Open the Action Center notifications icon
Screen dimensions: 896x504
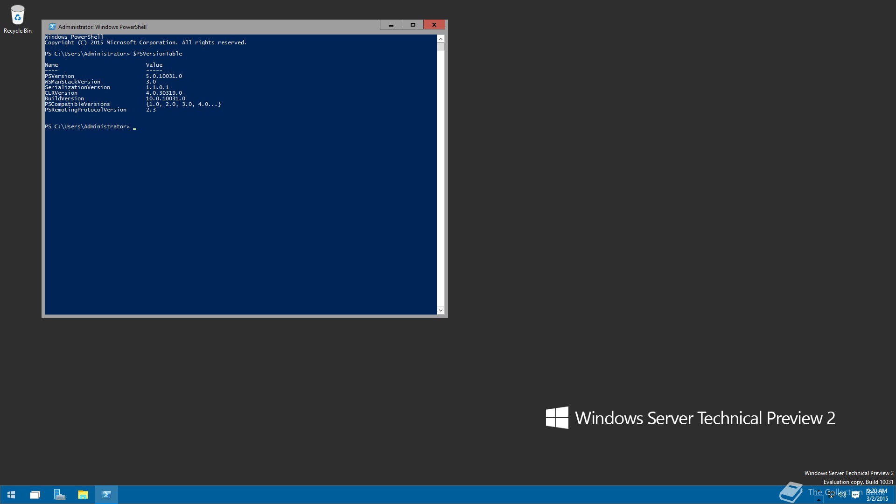pyautogui.click(x=855, y=495)
